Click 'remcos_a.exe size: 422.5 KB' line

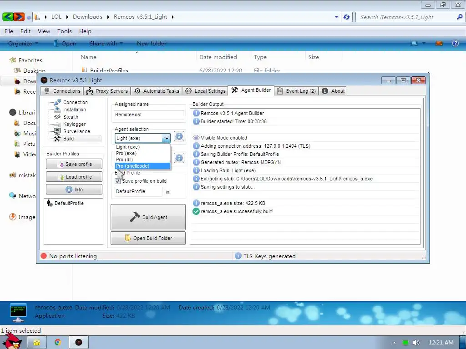point(233,203)
